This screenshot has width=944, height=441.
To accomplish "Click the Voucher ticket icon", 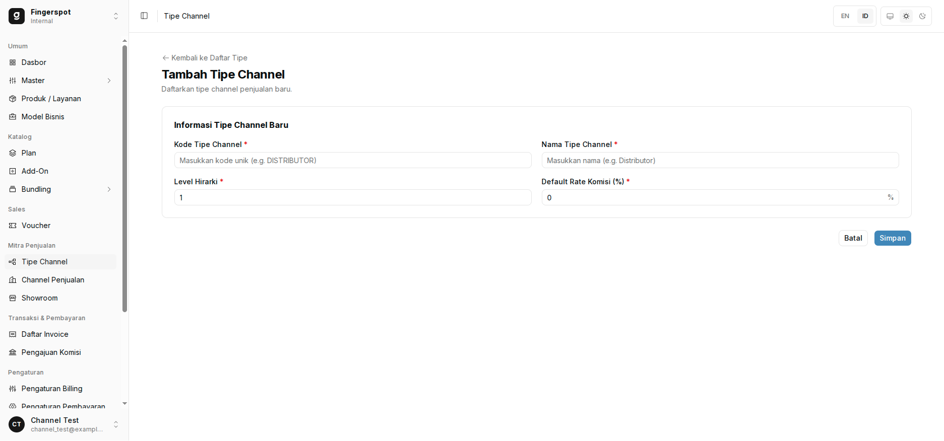I will (x=13, y=226).
